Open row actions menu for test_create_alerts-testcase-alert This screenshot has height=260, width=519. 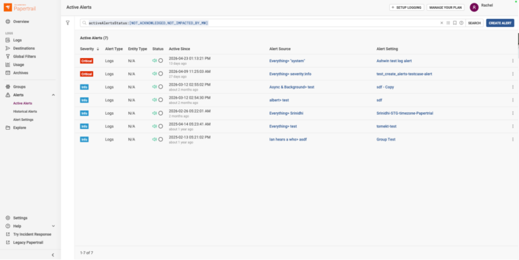coord(513,74)
